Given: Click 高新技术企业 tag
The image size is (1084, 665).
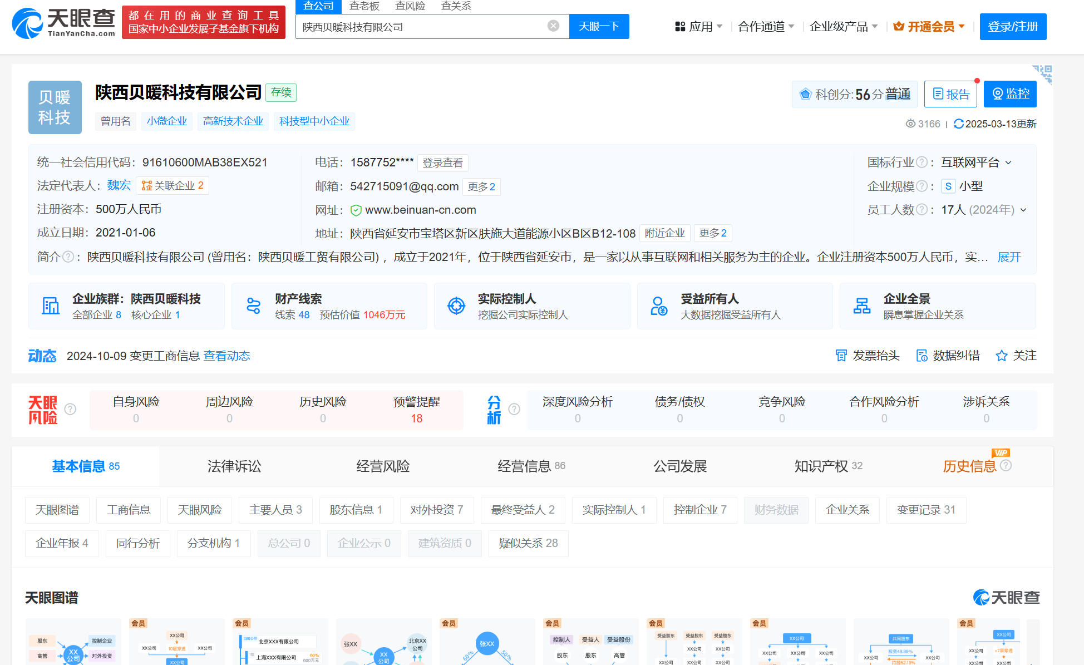Looking at the screenshot, I should (233, 121).
